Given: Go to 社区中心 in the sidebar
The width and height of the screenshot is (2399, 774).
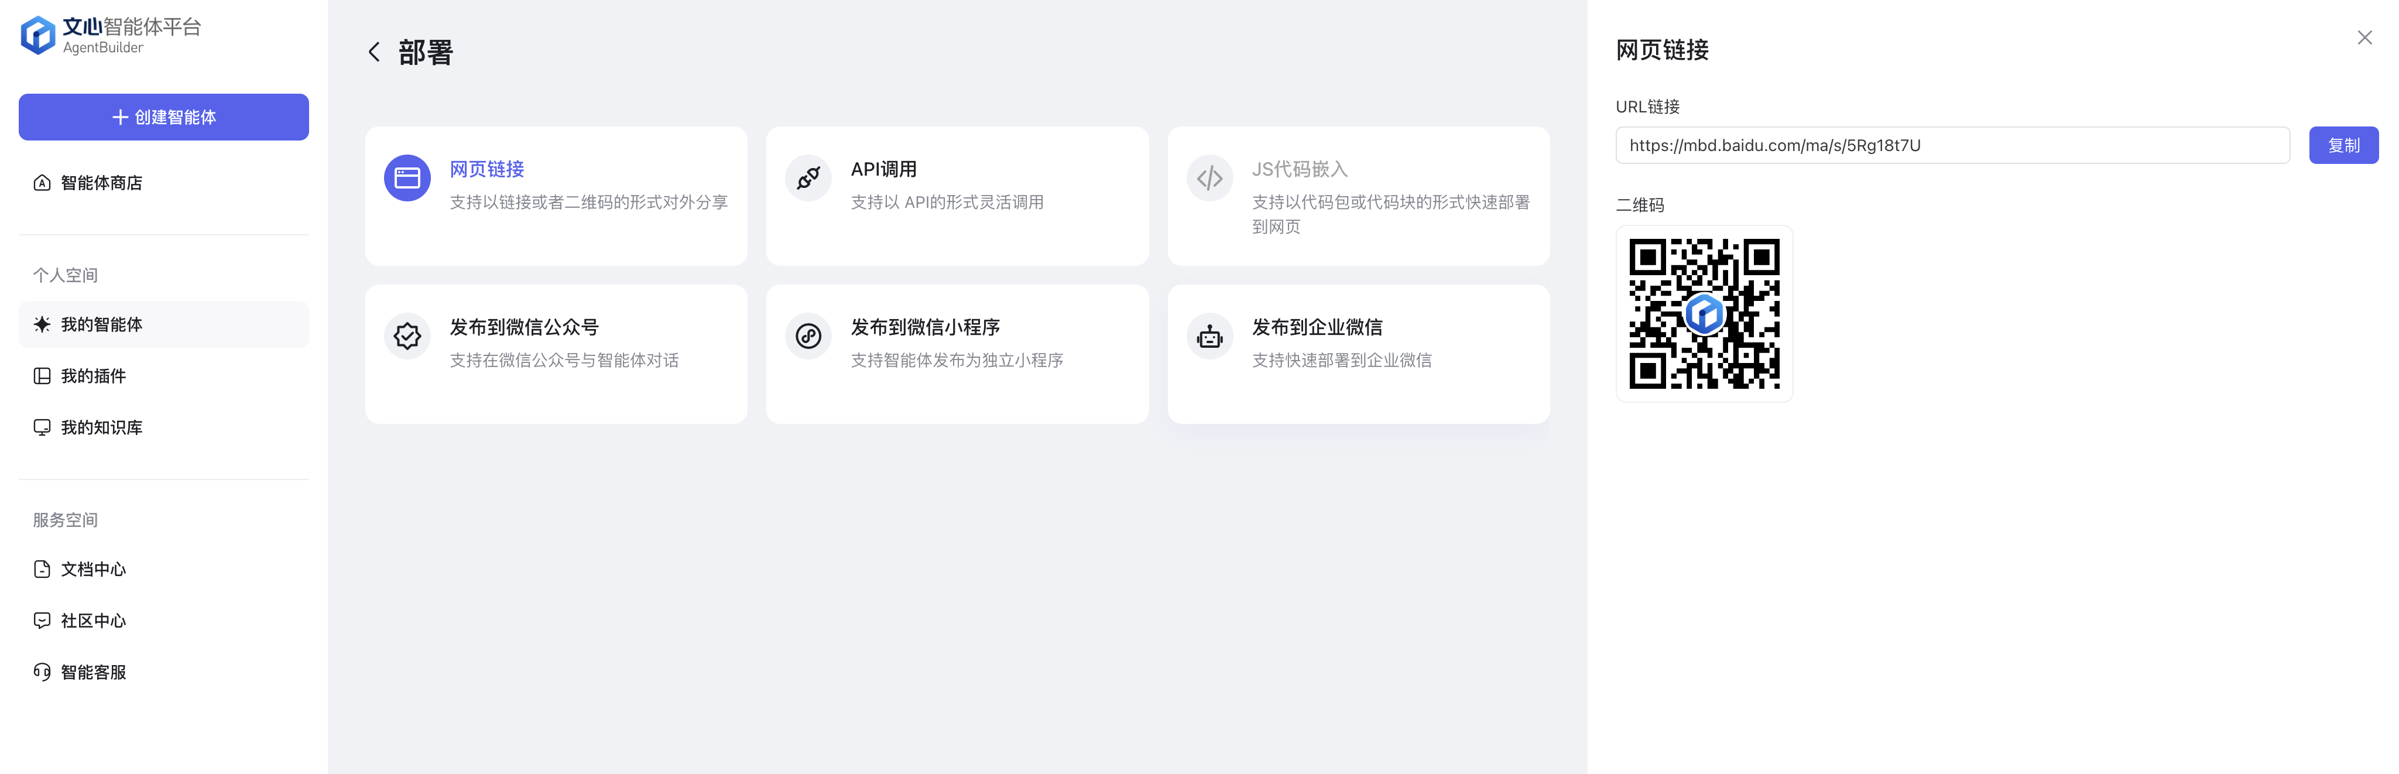Looking at the screenshot, I should (93, 621).
